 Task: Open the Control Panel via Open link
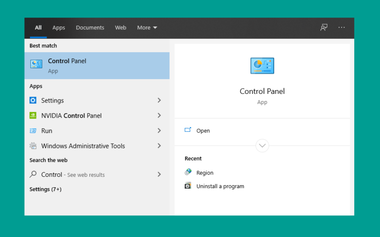pyautogui.click(x=203, y=131)
